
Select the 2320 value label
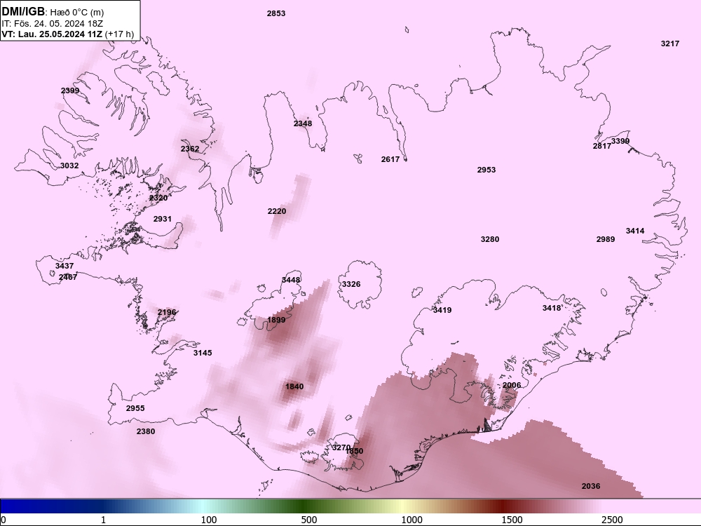pyautogui.click(x=158, y=198)
